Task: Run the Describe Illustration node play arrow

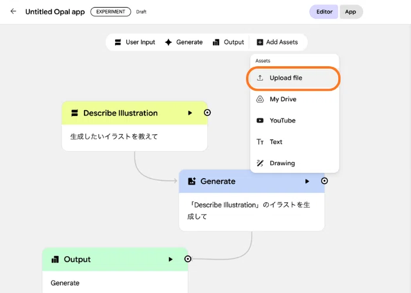Action: pyautogui.click(x=190, y=113)
